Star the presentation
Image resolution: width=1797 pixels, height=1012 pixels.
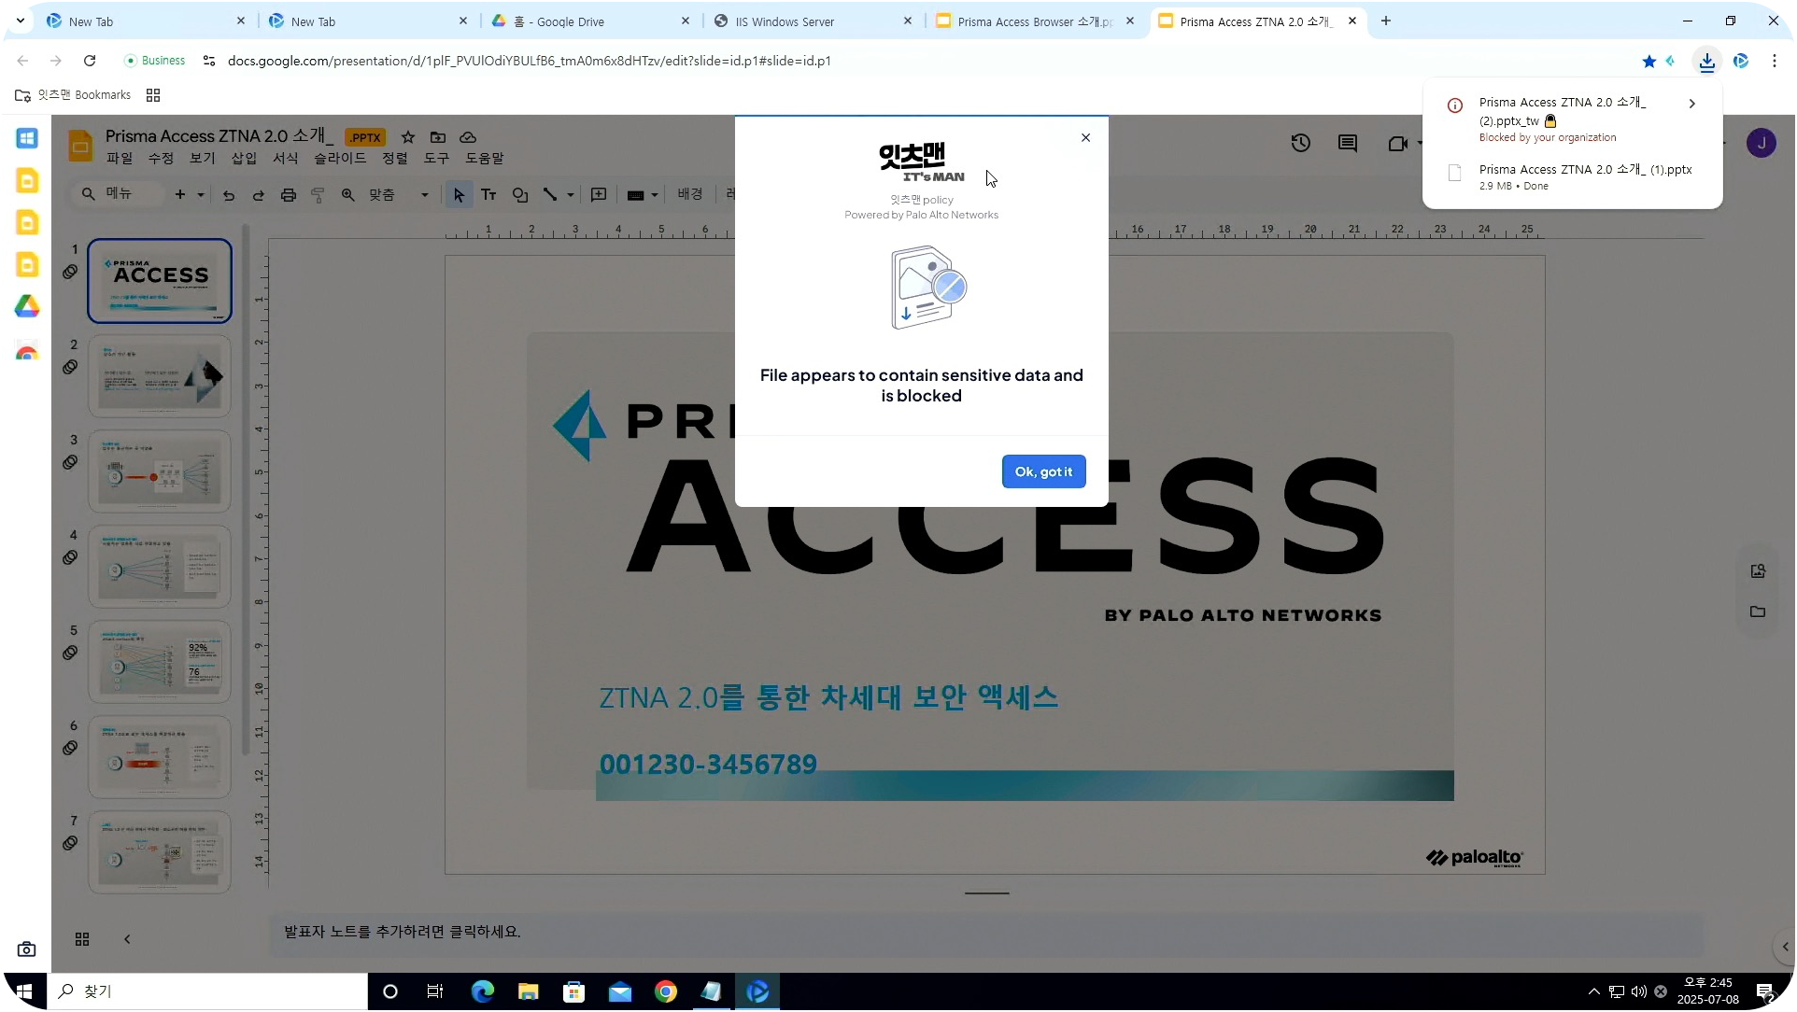(408, 137)
